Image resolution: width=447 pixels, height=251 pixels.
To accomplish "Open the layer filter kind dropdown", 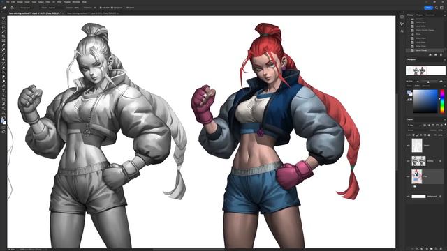I will (x=414, y=125).
